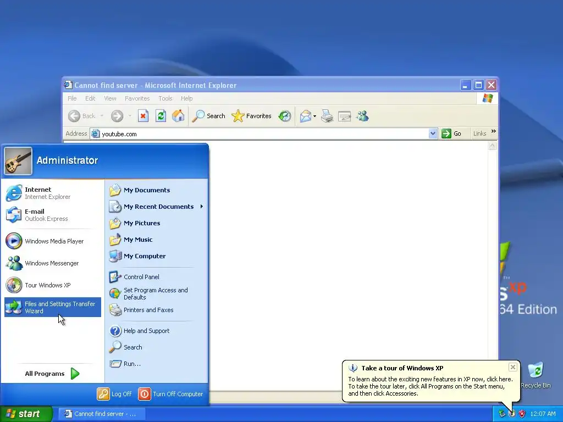Open Files and Settings Transfer Wizard
Screen dimensions: 563x422
[52, 307]
